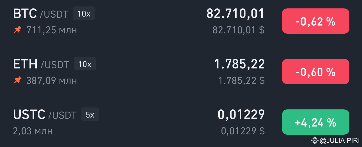Click the pin icon beside BTC volume

click(17, 30)
